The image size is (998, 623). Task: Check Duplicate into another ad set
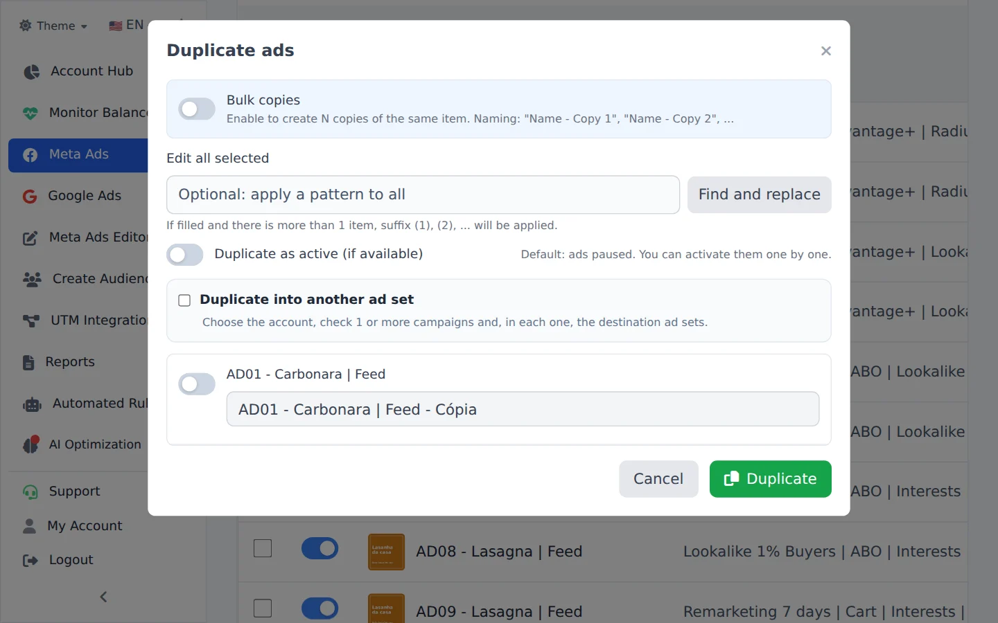tap(184, 300)
